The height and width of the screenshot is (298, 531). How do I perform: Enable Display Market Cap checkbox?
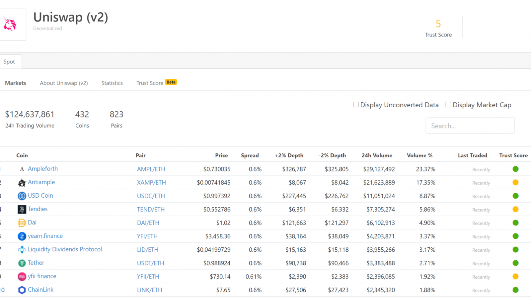(448, 105)
